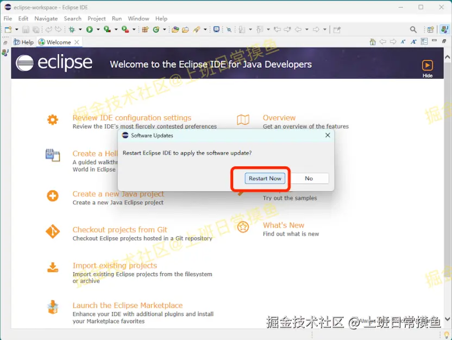Close the Software Updates dialog
Image resolution: width=452 pixels, height=340 pixels.
328,135
